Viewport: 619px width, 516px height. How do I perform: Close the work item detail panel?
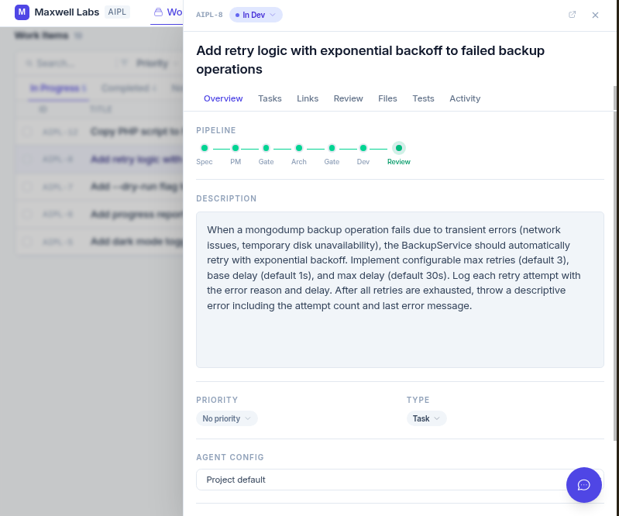[595, 15]
